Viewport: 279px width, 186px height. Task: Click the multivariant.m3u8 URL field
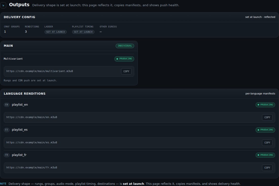(x=69, y=71)
